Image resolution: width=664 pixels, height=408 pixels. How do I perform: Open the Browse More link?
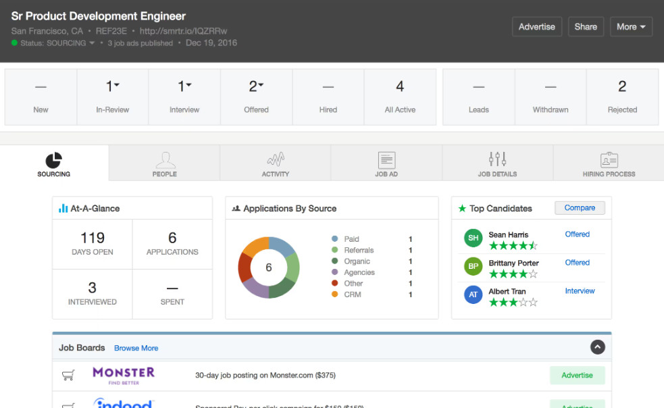[x=136, y=348]
